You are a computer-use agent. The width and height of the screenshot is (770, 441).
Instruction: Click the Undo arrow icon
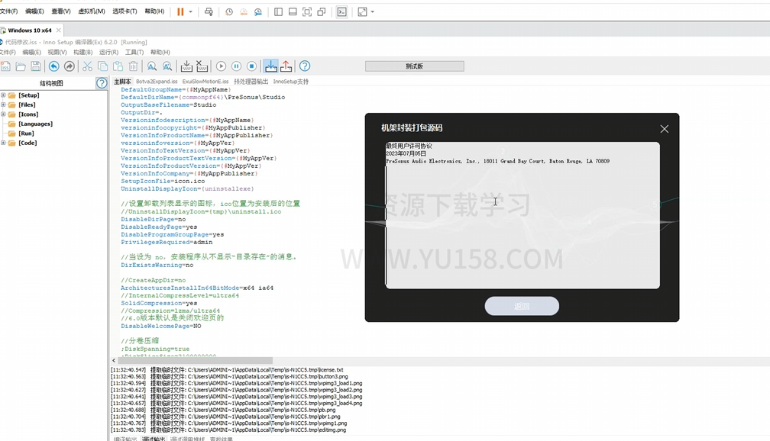tap(53, 66)
